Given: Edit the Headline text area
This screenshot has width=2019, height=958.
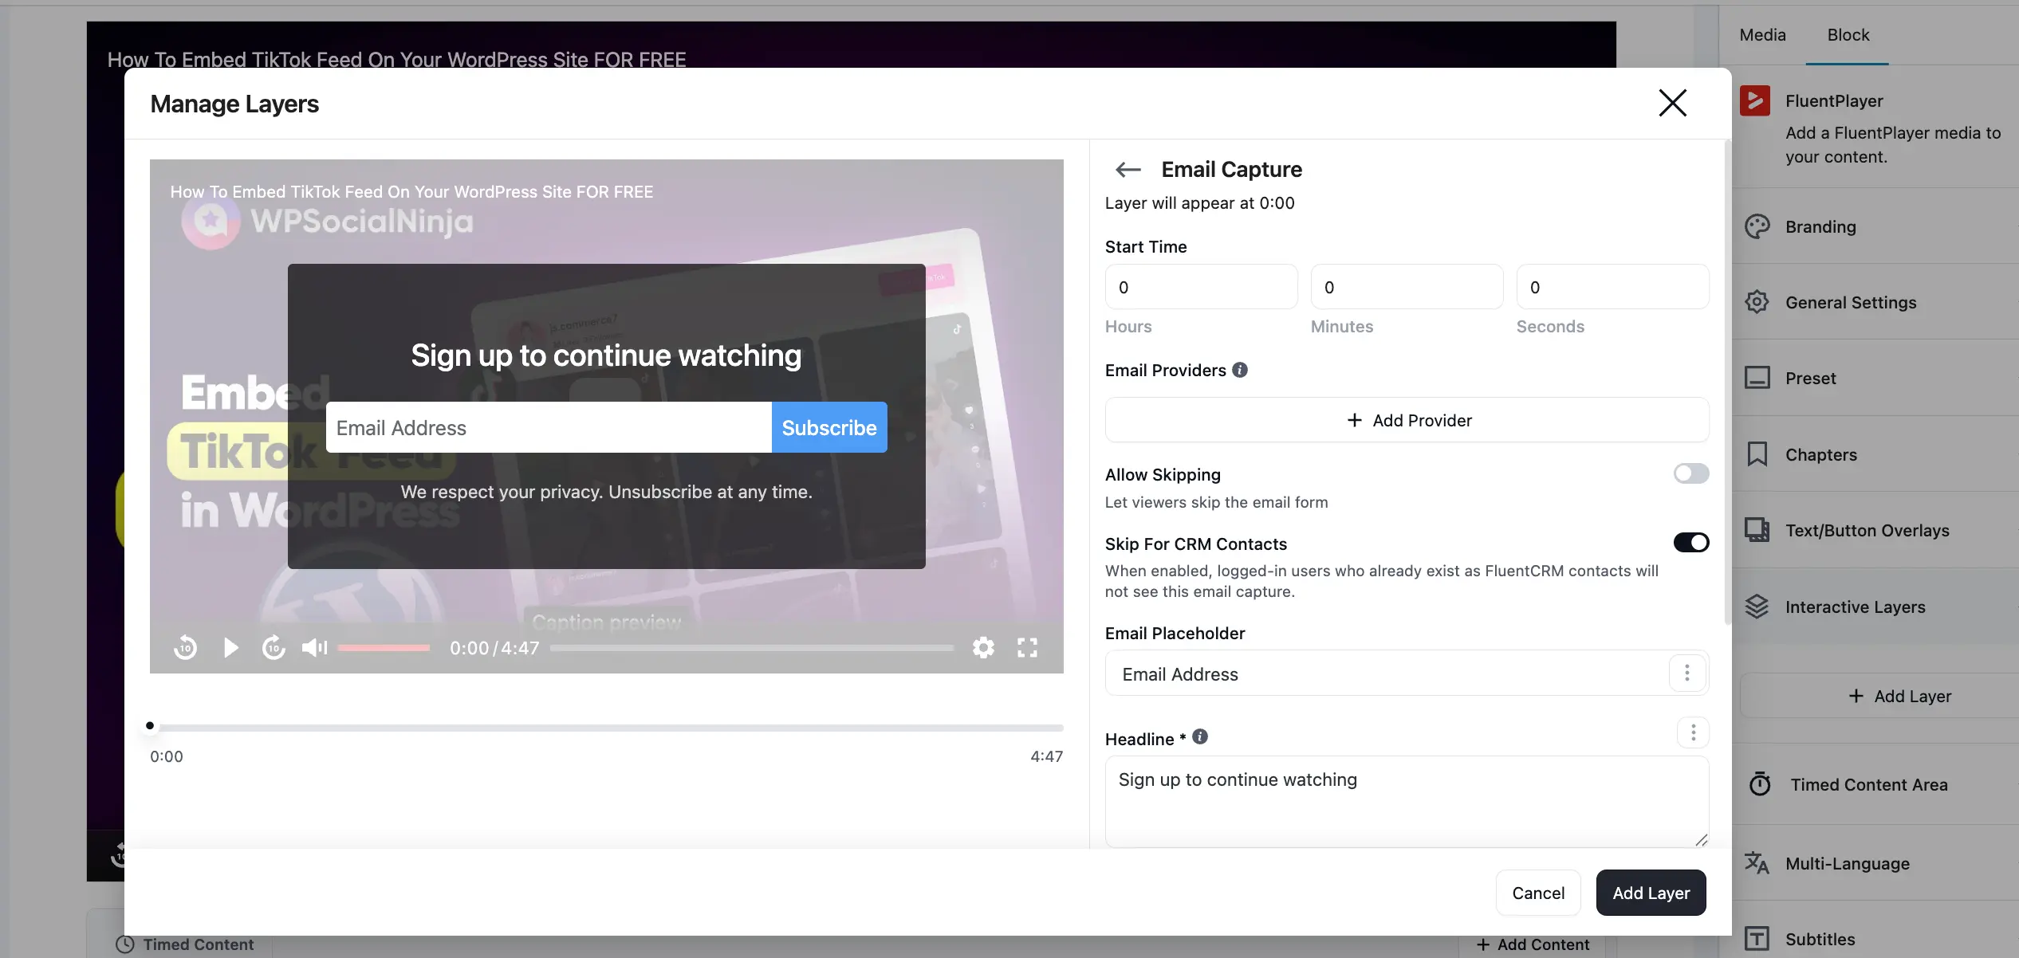Looking at the screenshot, I should coord(1407,802).
